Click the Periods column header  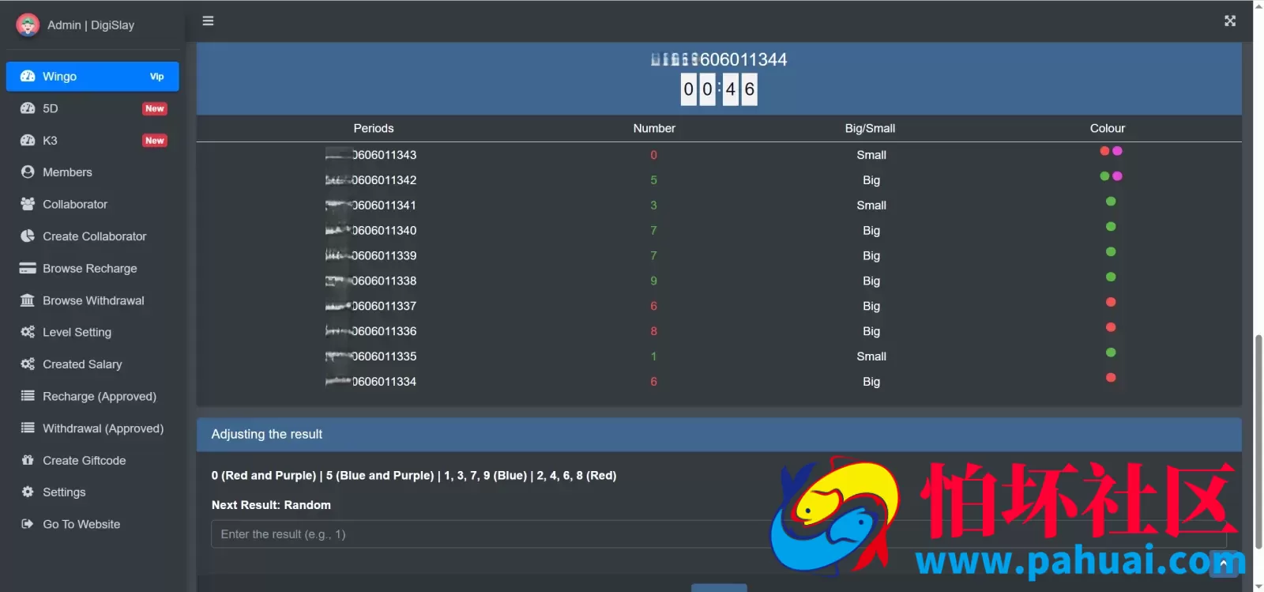pos(374,128)
